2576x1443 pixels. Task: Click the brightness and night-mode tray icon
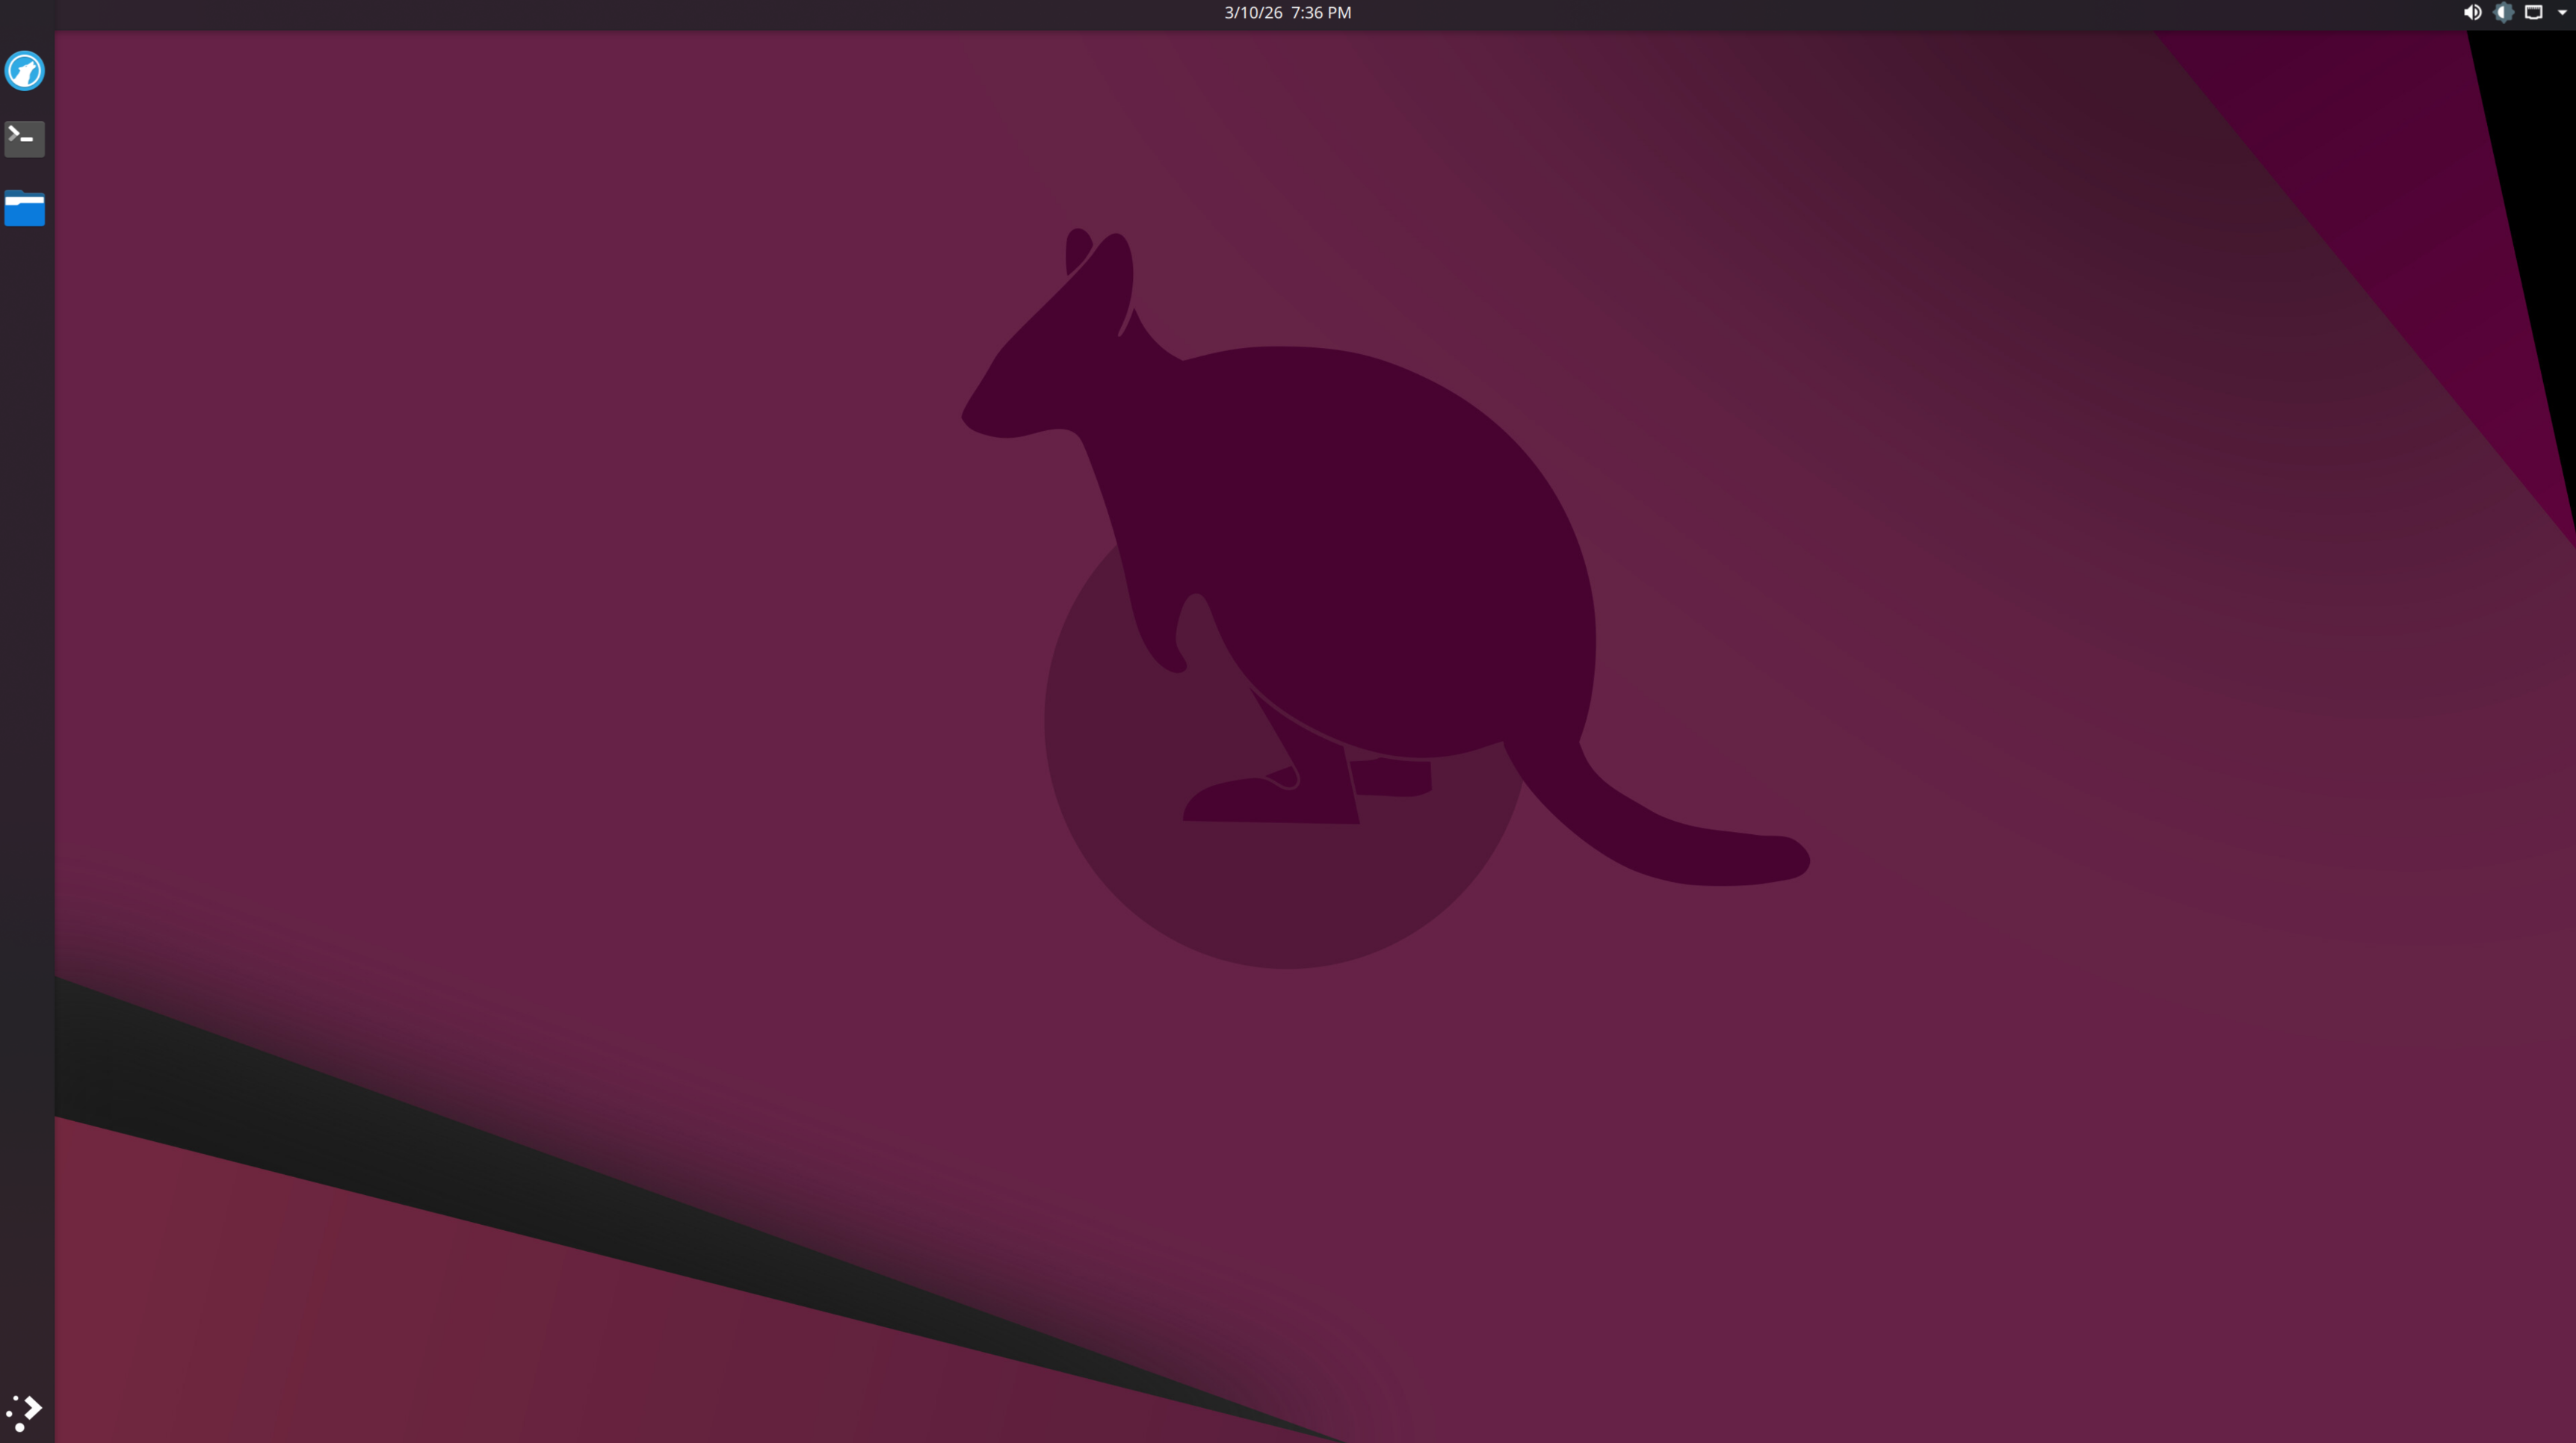pos(2503,13)
